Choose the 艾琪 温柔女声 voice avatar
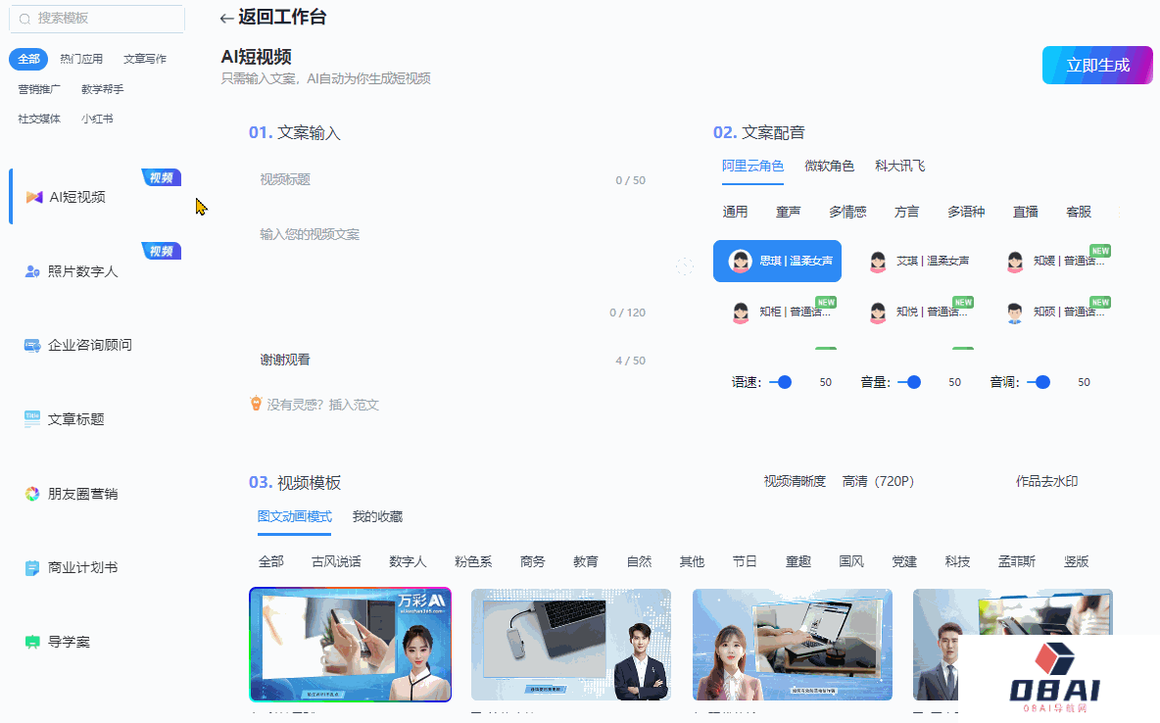Screen dimensions: 1160x723 click(878, 262)
